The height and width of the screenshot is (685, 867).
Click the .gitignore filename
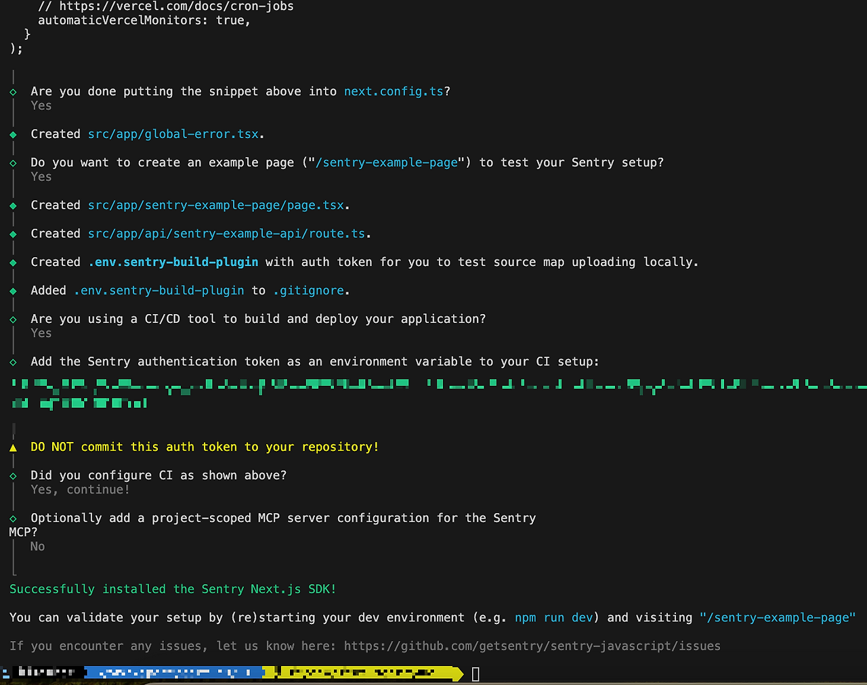click(309, 290)
